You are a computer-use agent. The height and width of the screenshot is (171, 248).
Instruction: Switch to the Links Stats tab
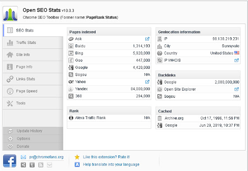coord(33,79)
